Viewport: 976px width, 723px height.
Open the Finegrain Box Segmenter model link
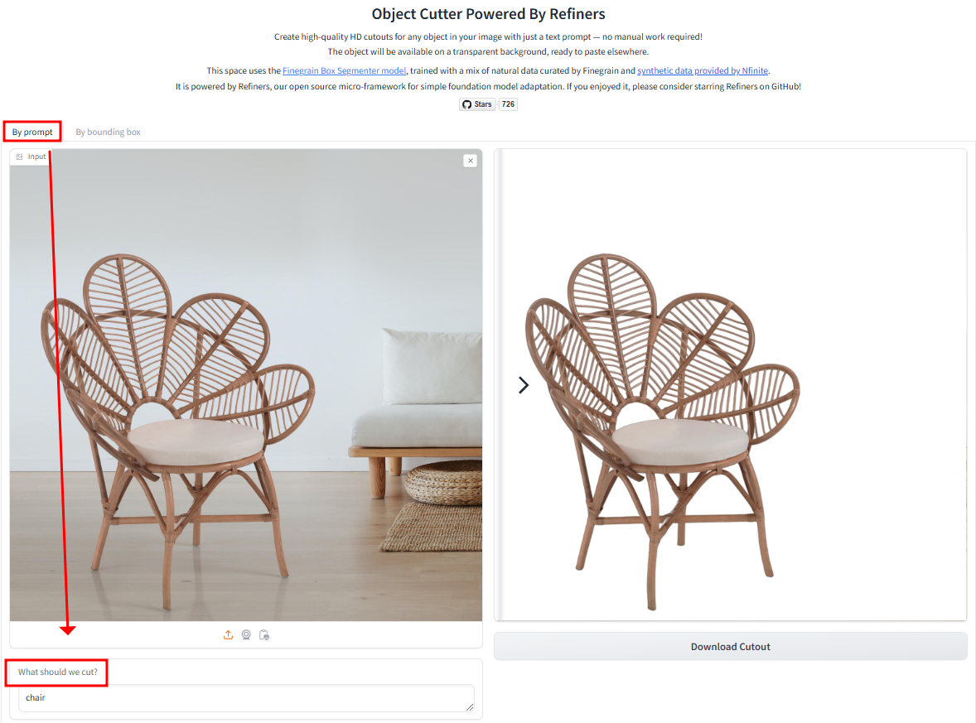[344, 71]
